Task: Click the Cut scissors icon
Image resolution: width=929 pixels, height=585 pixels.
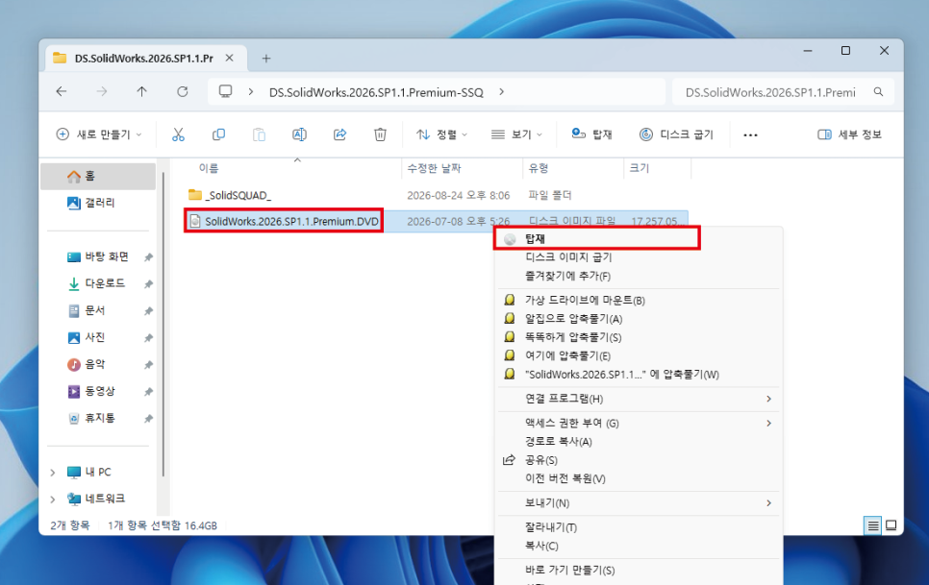Action: pyautogui.click(x=178, y=134)
